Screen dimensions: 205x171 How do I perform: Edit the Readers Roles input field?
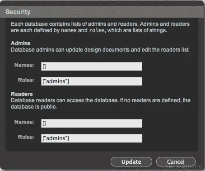92,138
